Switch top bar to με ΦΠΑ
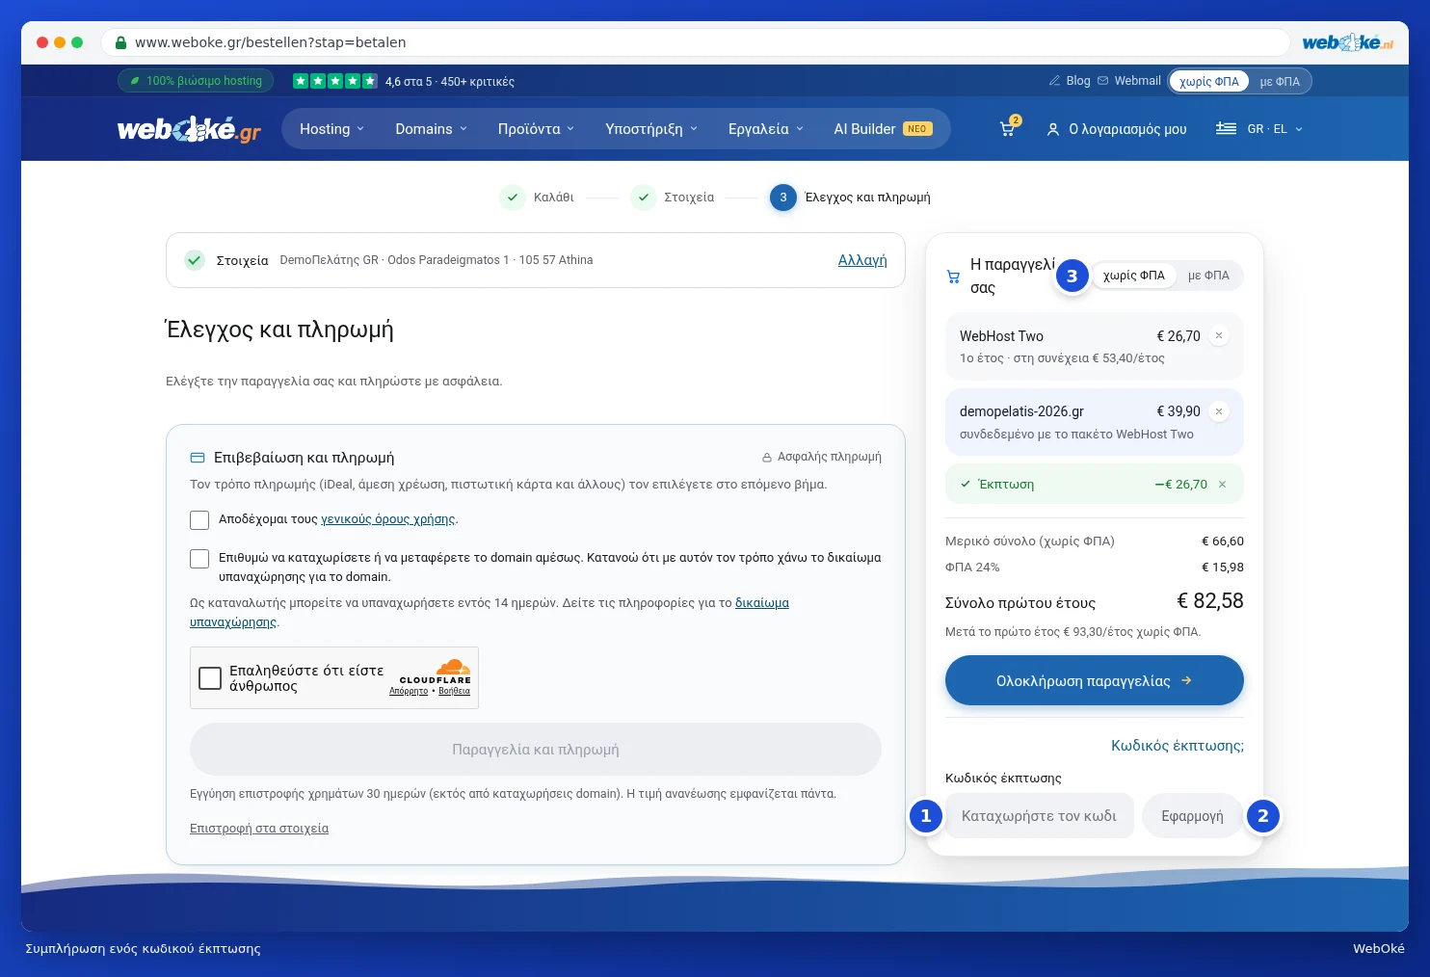Viewport: 1430px width, 977px height. click(1280, 82)
